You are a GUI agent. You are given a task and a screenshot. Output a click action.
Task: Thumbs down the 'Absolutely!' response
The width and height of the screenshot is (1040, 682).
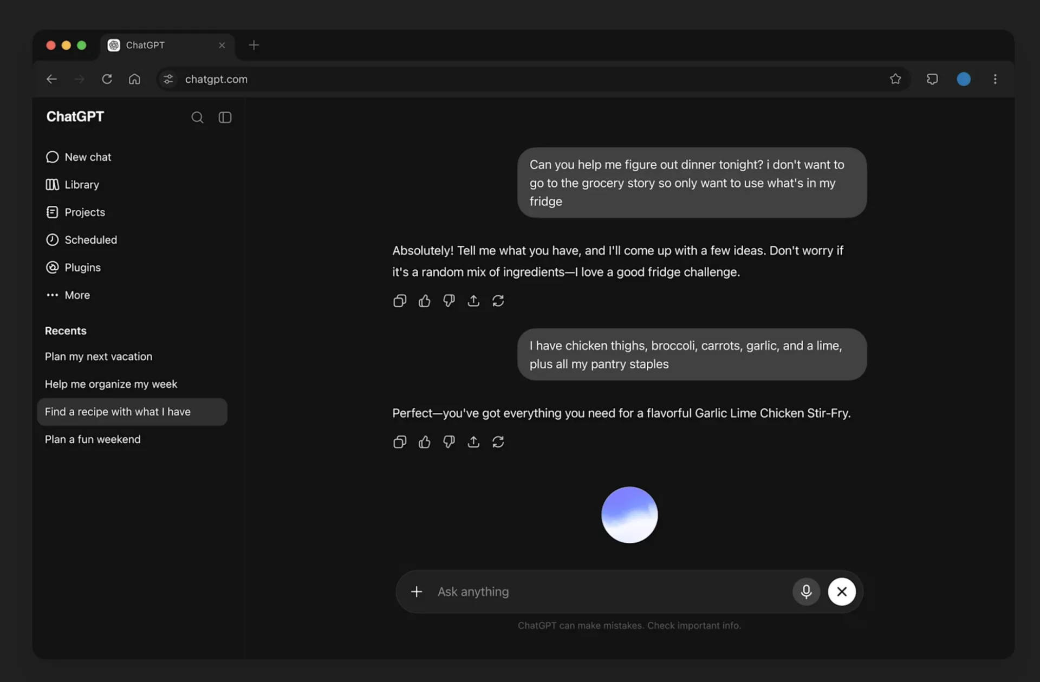[x=449, y=301]
